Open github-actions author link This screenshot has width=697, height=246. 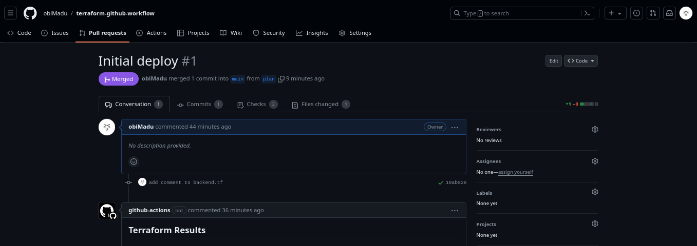(149, 210)
